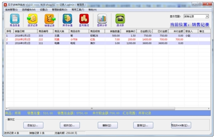Open the 设置(Z) menu
Screen dimensions: 215x139
(x=44, y=10)
